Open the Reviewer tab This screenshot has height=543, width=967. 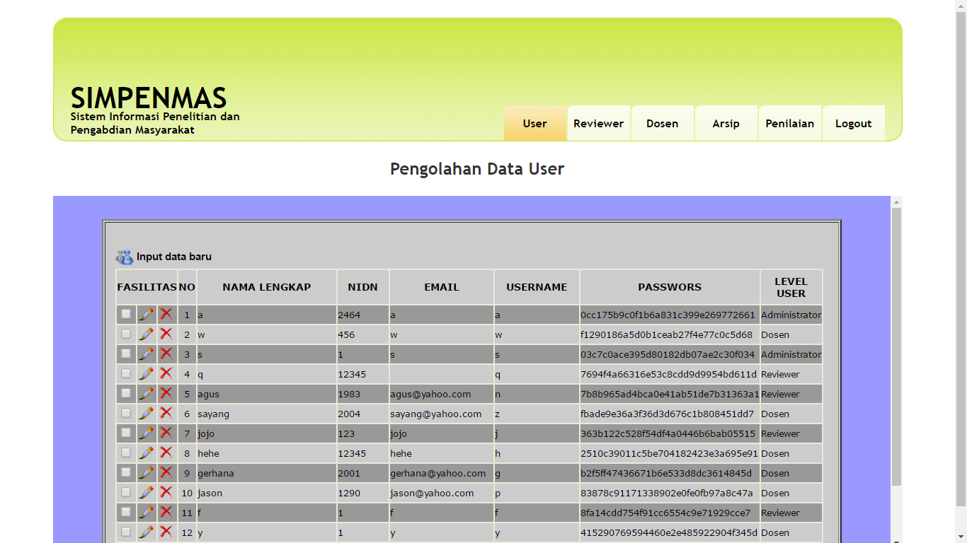pyautogui.click(x=598, y=124)
